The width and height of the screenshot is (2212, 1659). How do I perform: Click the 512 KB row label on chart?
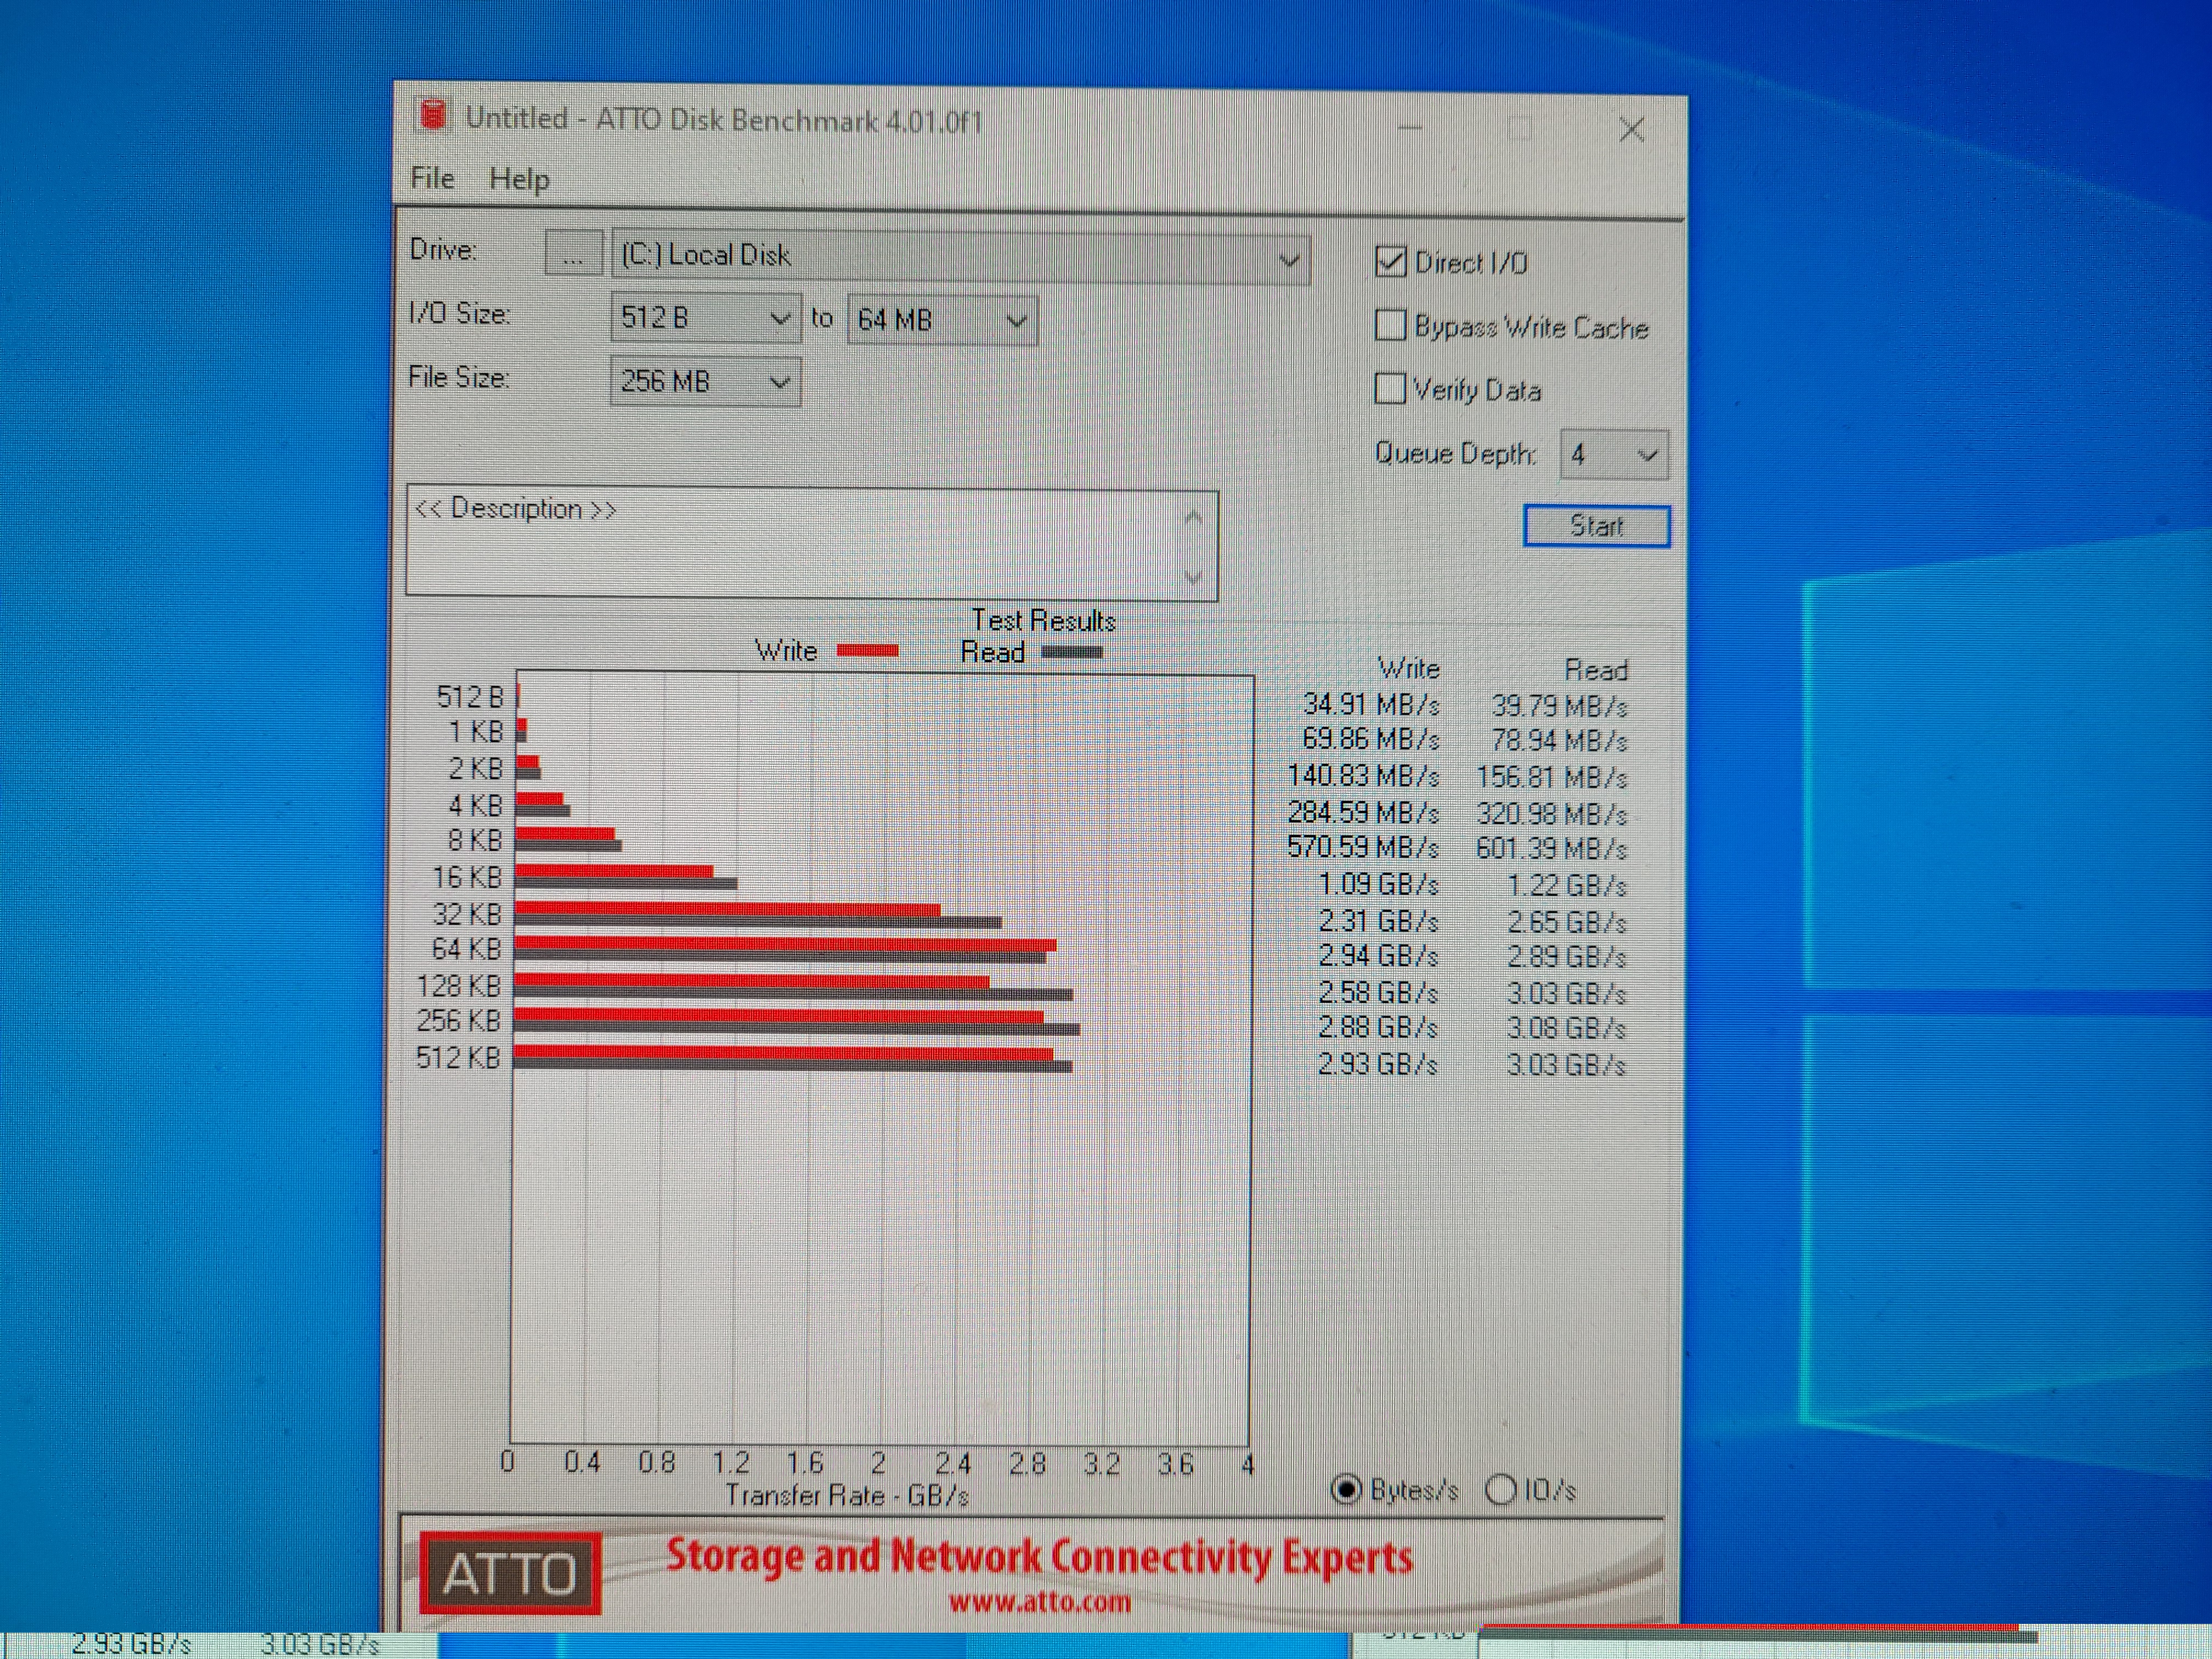pos(457,1058)
